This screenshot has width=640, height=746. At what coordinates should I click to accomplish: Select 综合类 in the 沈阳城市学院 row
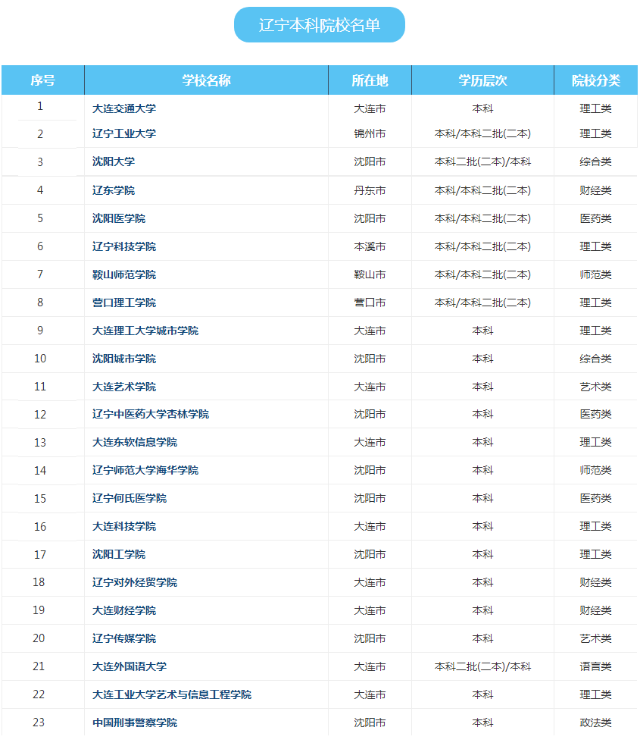596,359
